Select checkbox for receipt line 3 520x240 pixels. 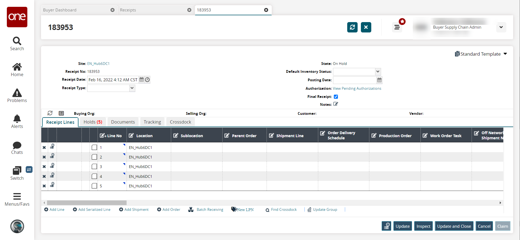94,167
